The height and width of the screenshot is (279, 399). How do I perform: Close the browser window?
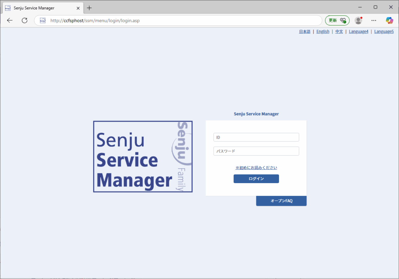(391, 7)
